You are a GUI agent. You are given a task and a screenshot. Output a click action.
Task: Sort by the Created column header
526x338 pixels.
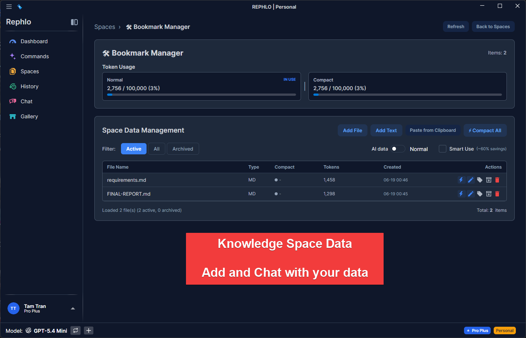(392, 167)
